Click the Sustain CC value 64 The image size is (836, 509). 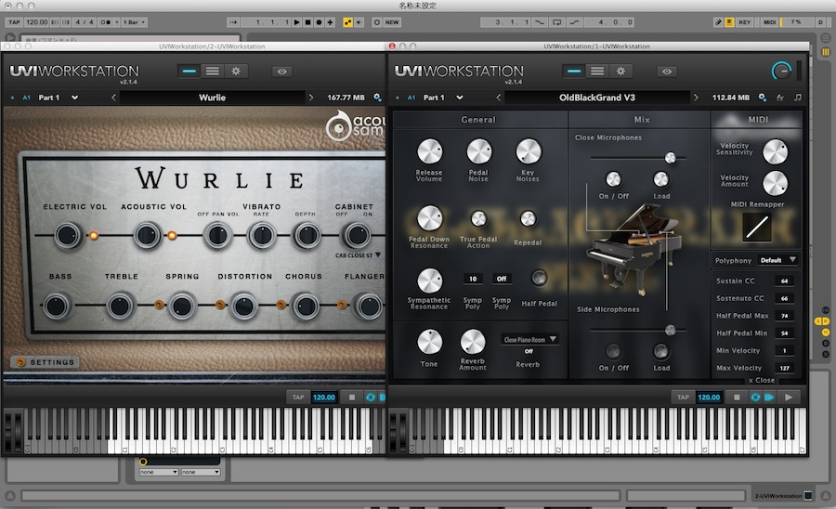pos(784,281)
